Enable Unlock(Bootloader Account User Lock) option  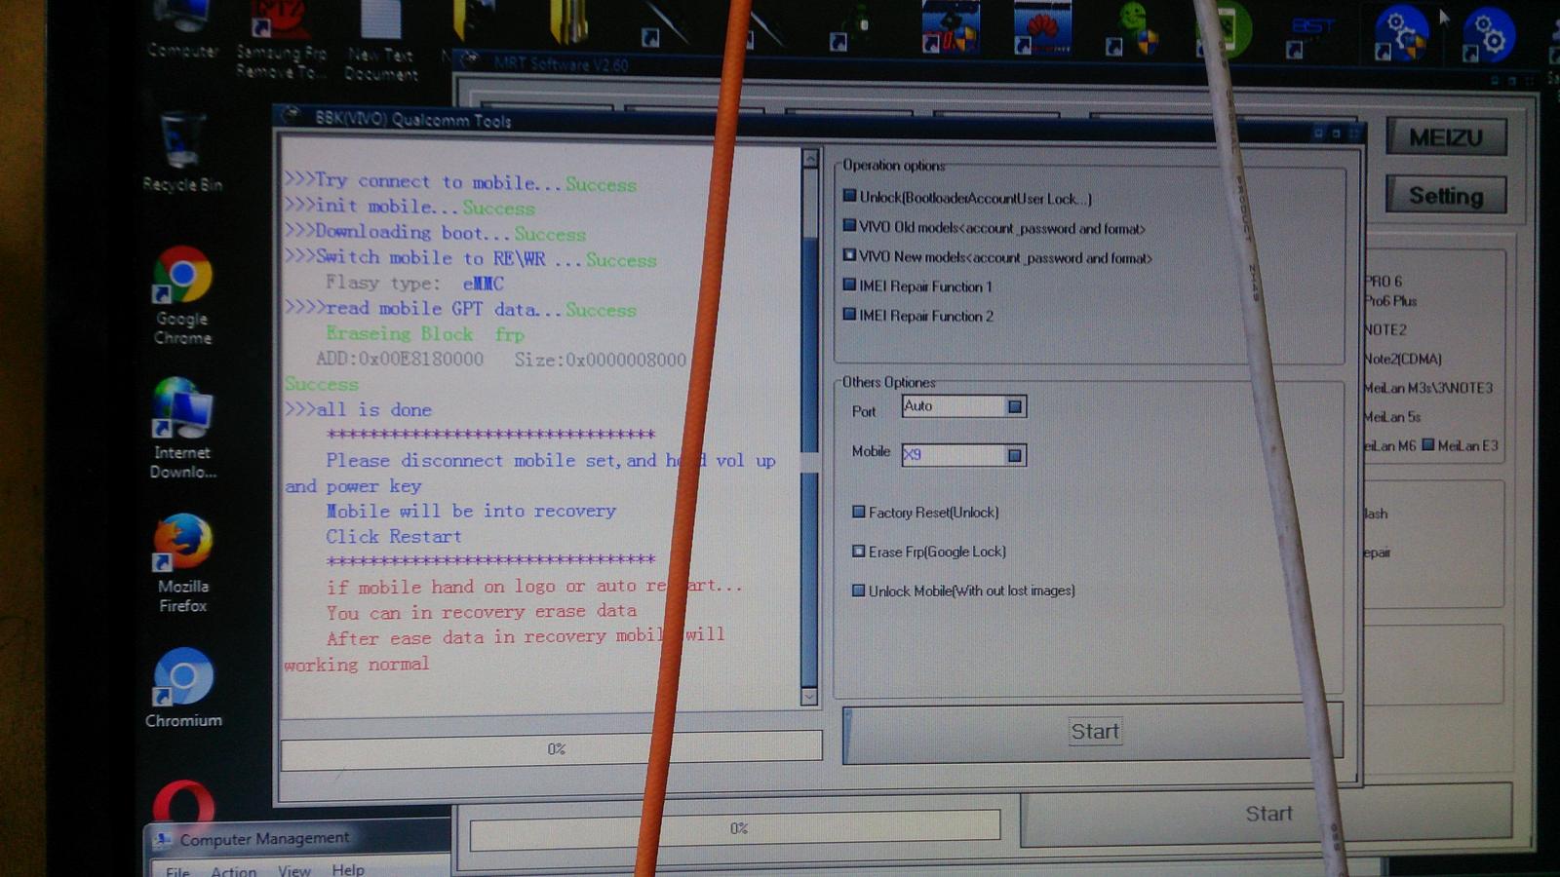[x=849, y=197]
